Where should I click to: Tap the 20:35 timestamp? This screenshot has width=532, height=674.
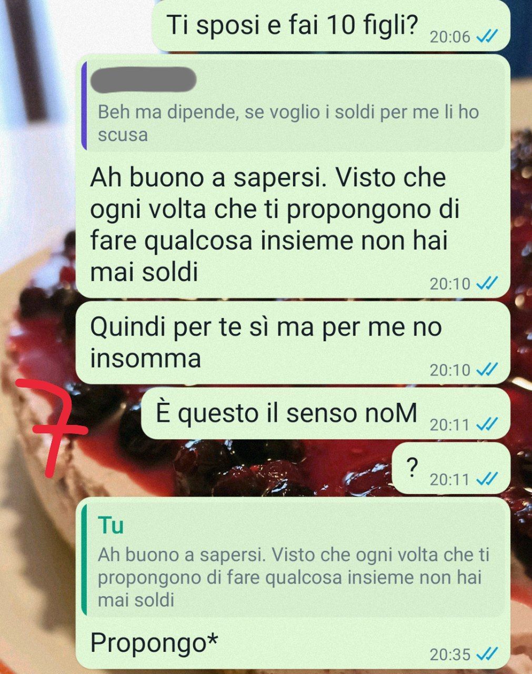click(450, 655)
